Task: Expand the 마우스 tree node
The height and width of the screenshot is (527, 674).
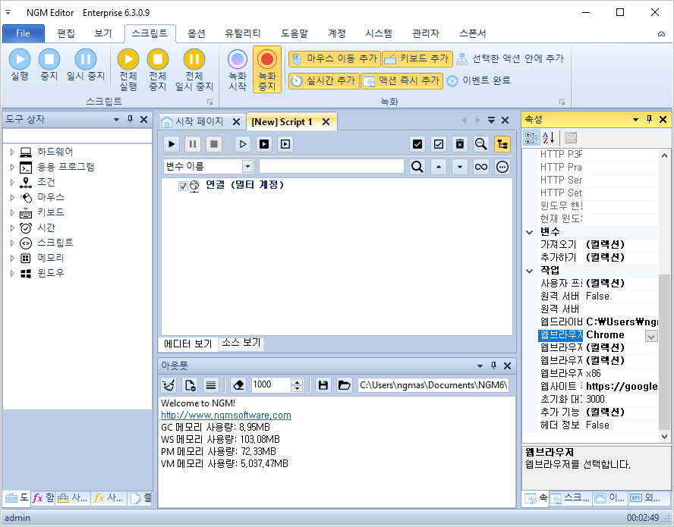Action: pos(12,198)
